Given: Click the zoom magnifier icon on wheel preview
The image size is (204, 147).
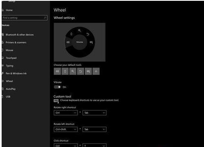Looking at the screenshot, I should (x=80, y=31).
